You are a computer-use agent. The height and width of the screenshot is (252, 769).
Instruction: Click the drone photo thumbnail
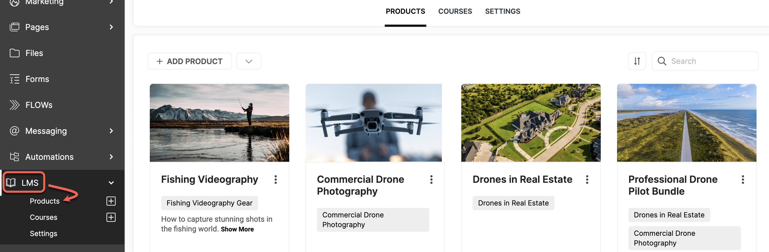[x=373, y=122]
